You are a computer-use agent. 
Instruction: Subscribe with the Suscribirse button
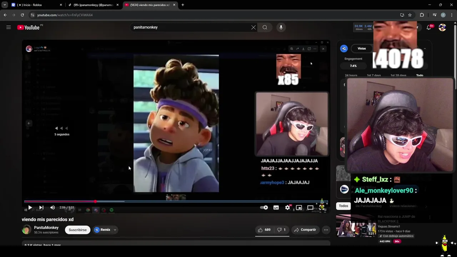click(x=77, y=230)
